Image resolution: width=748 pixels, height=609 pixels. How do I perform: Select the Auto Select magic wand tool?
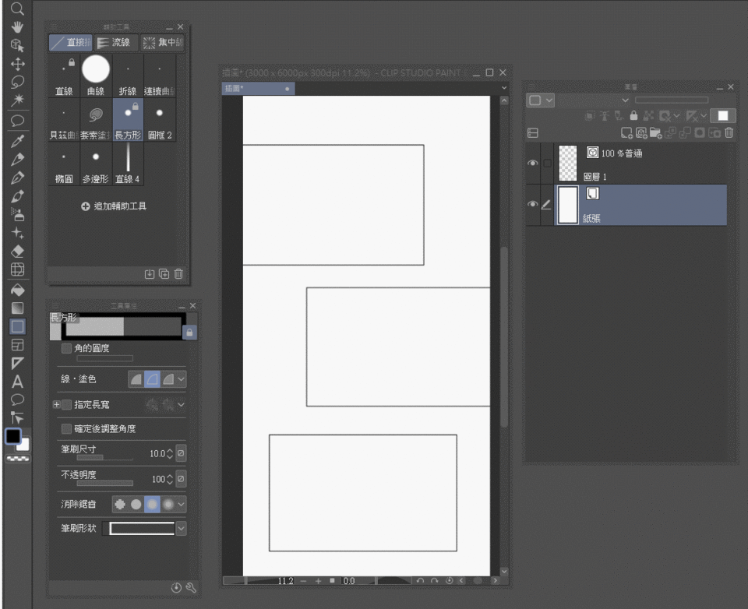coord(17,99)
